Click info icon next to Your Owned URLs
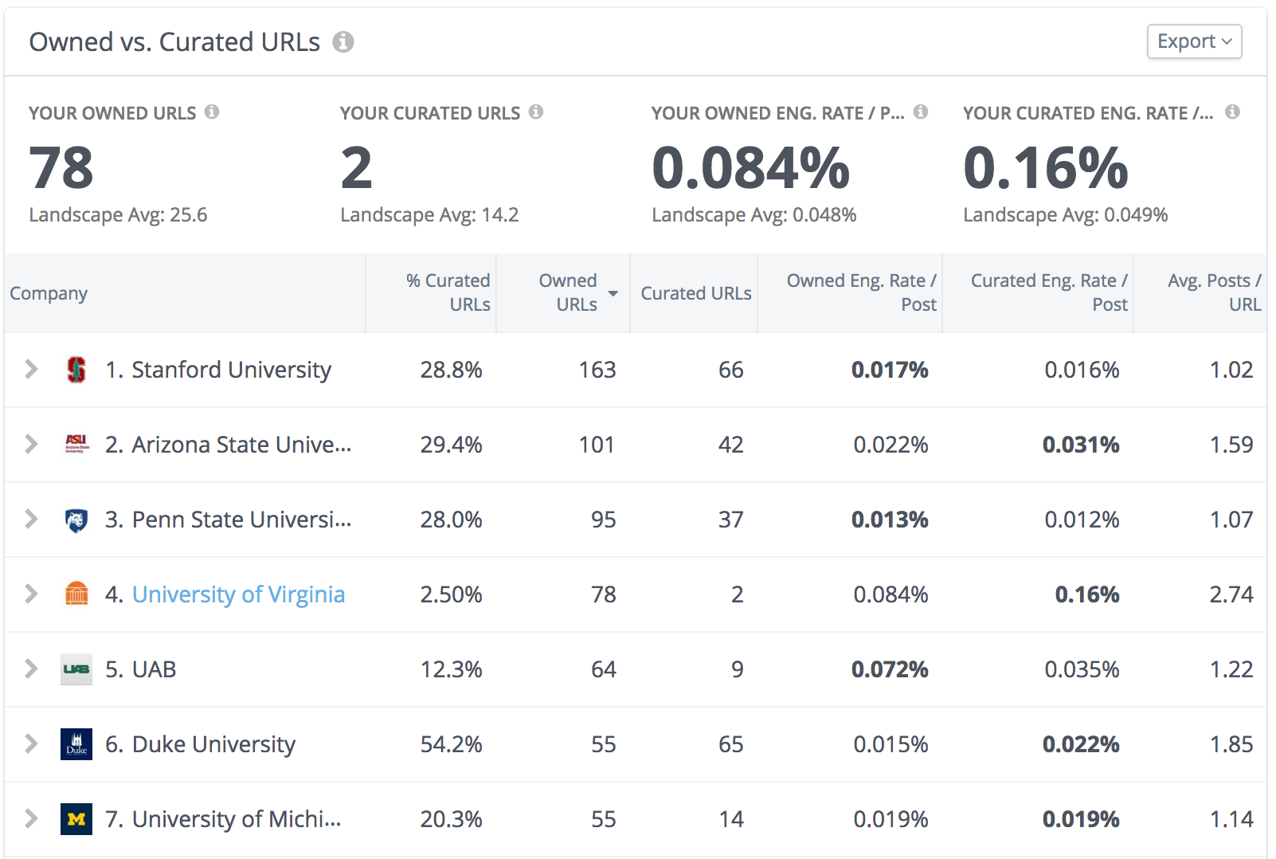Image resolution: width=1276 pixels, height=859 pixels. point(212,112)
